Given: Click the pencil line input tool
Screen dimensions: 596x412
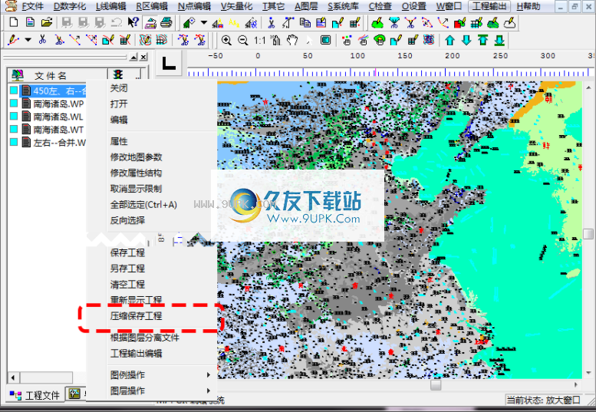Looking at the screenshot, I should 13,40.
